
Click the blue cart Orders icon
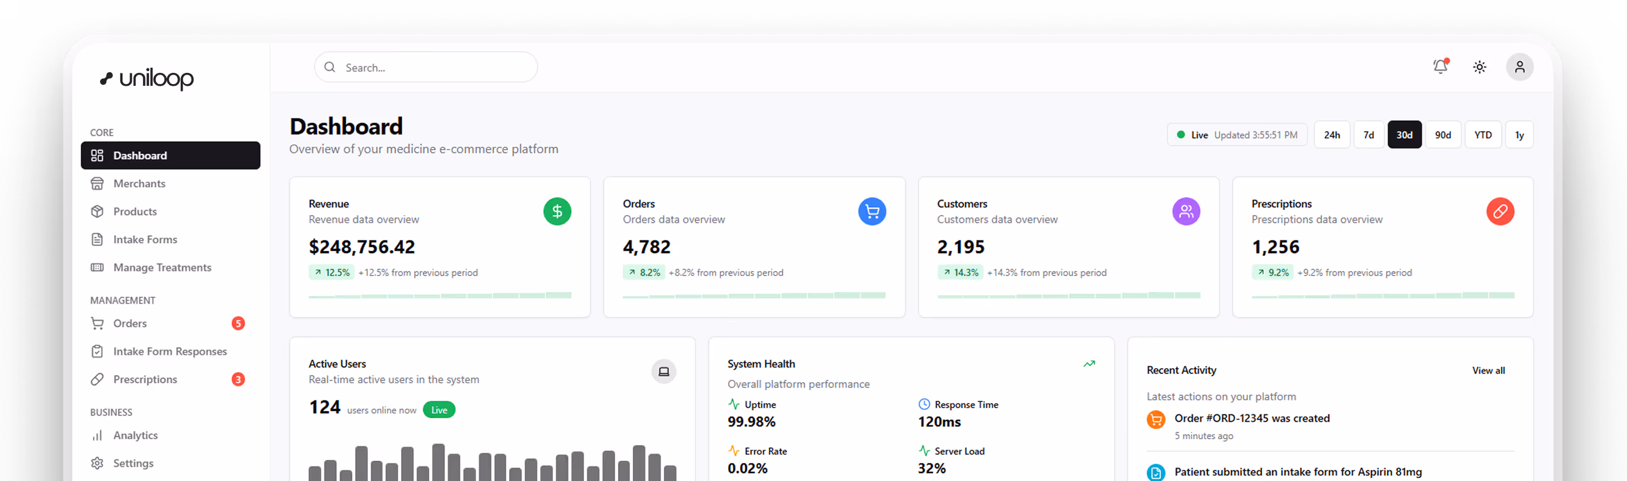coord(872,212)
